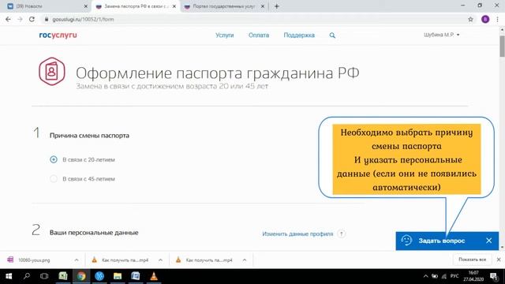Image resolution: width=505 pixels, height=284 pixels.
Task: Click the site search magnifier icon
Action: pyautogui.click(x=332, y=35)
